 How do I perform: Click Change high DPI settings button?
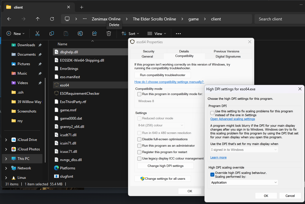click(165, 166)
